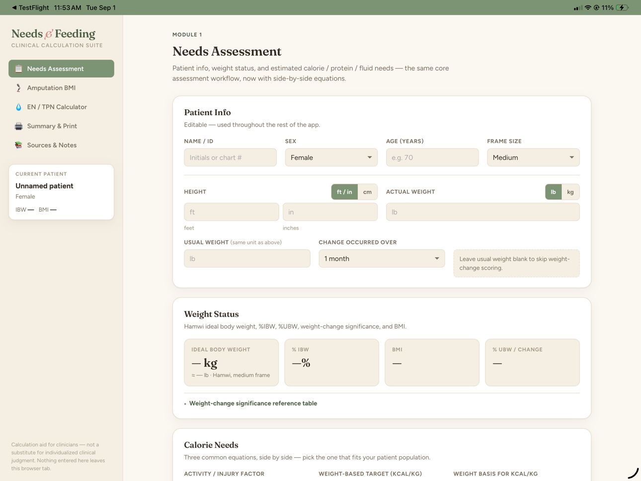Click the clipboard icon beside Needs Assessment

[18, 69]
